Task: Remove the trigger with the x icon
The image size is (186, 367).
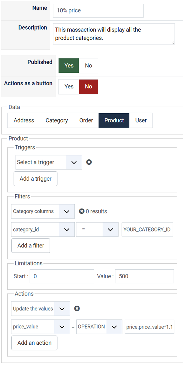Action: [x=89, y=162]
